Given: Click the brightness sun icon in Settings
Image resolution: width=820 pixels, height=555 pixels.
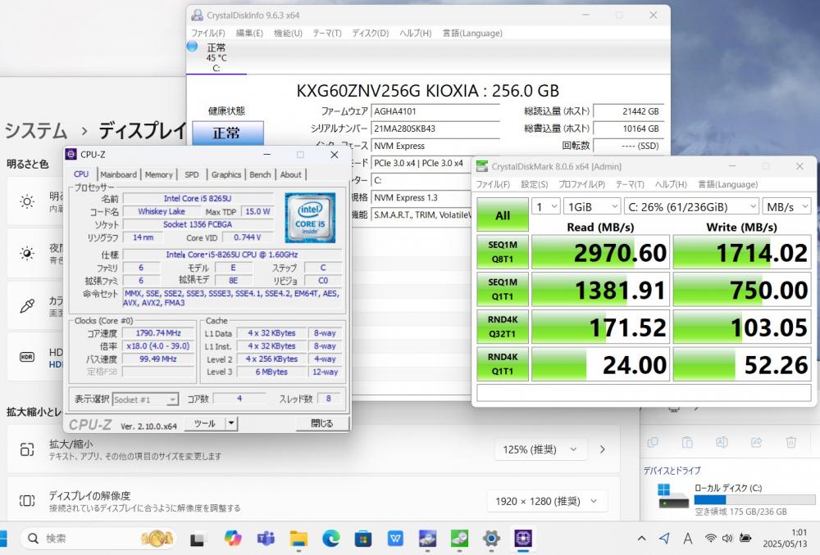Looking at the screenshot, I should click(x=27, y=201).
